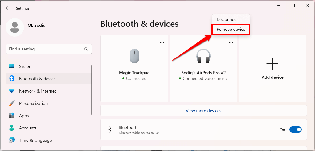Select Remove device from context menu

pyautogui.click(x=231, y=30)
